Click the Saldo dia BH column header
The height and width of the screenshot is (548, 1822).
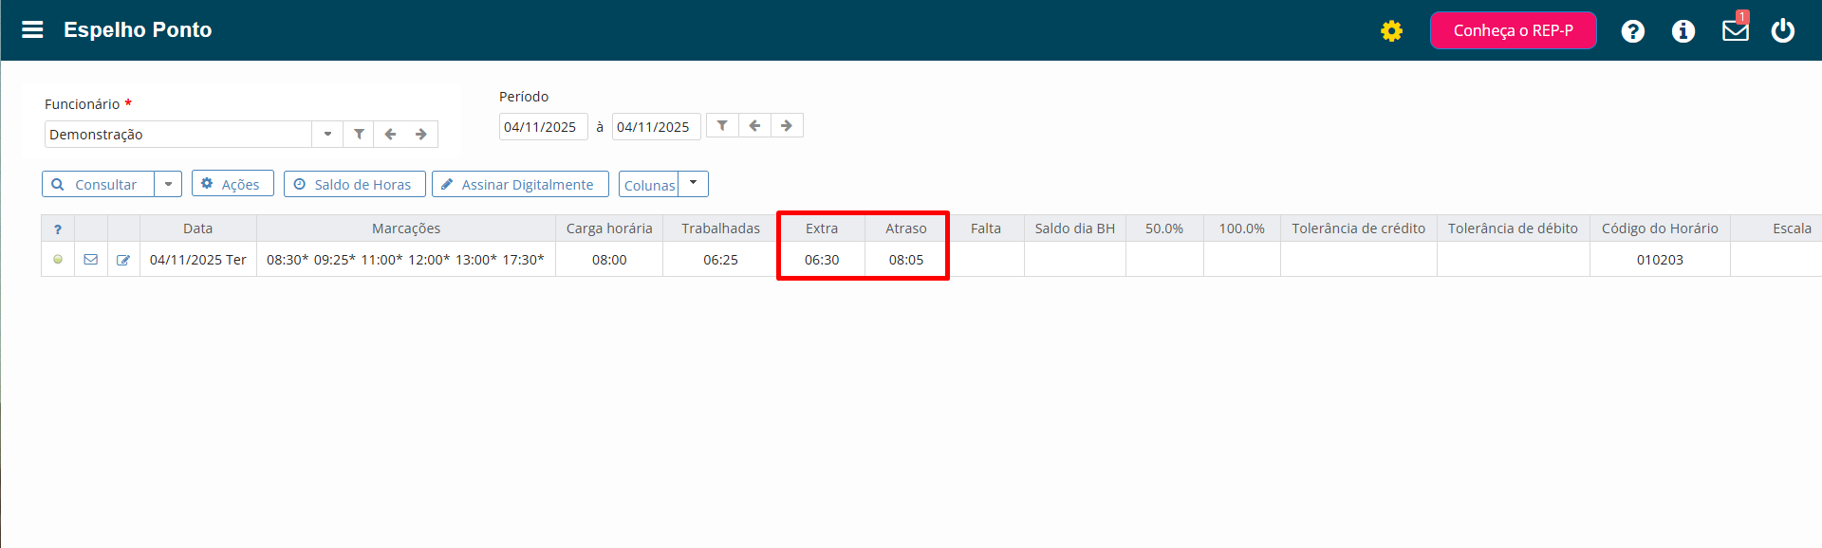[x=1075, y=228]
